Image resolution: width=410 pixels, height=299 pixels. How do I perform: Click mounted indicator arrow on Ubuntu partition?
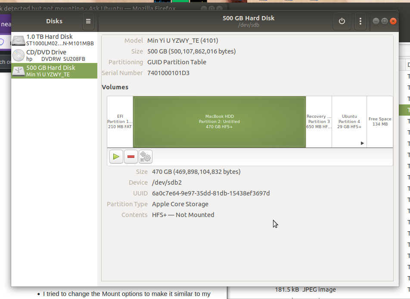(x=362, y=143)
